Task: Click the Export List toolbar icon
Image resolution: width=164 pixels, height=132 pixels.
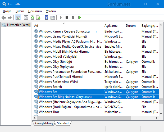Action: (x=38, y=17)
